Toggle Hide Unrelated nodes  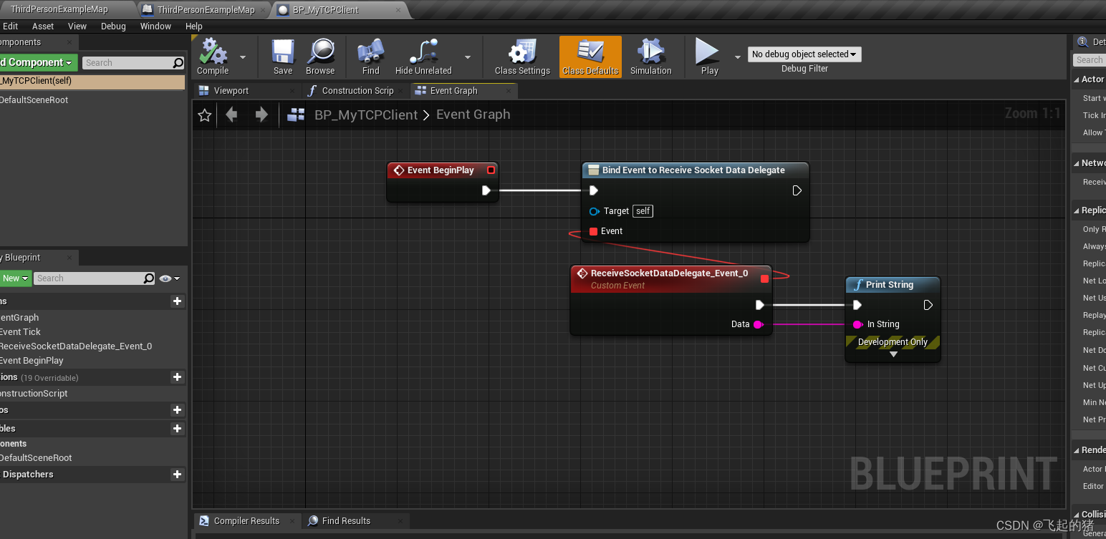[x=422, y=52]
